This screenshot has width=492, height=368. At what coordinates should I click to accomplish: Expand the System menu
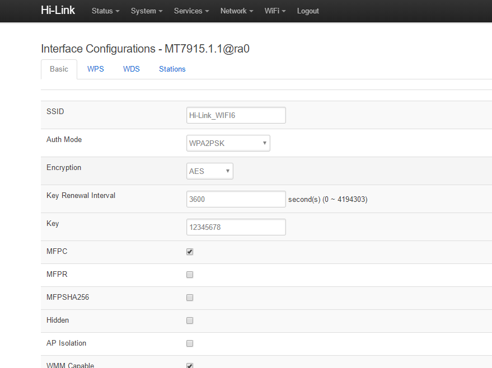point(147,11)
